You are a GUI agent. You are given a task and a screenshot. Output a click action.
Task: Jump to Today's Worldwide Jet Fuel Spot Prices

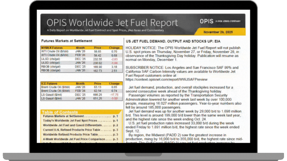(x=70, y=121)
